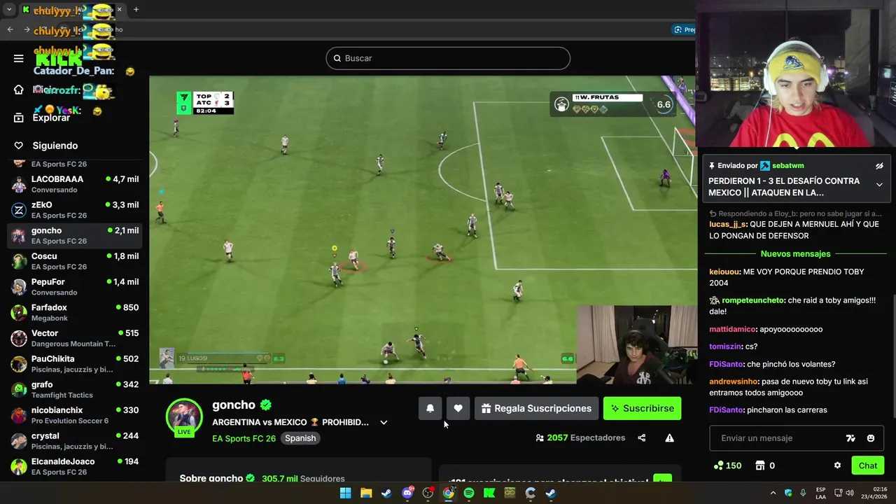This screenshot has height=504, width=896.
Task: Click the live stream video player
Action: 423,230
